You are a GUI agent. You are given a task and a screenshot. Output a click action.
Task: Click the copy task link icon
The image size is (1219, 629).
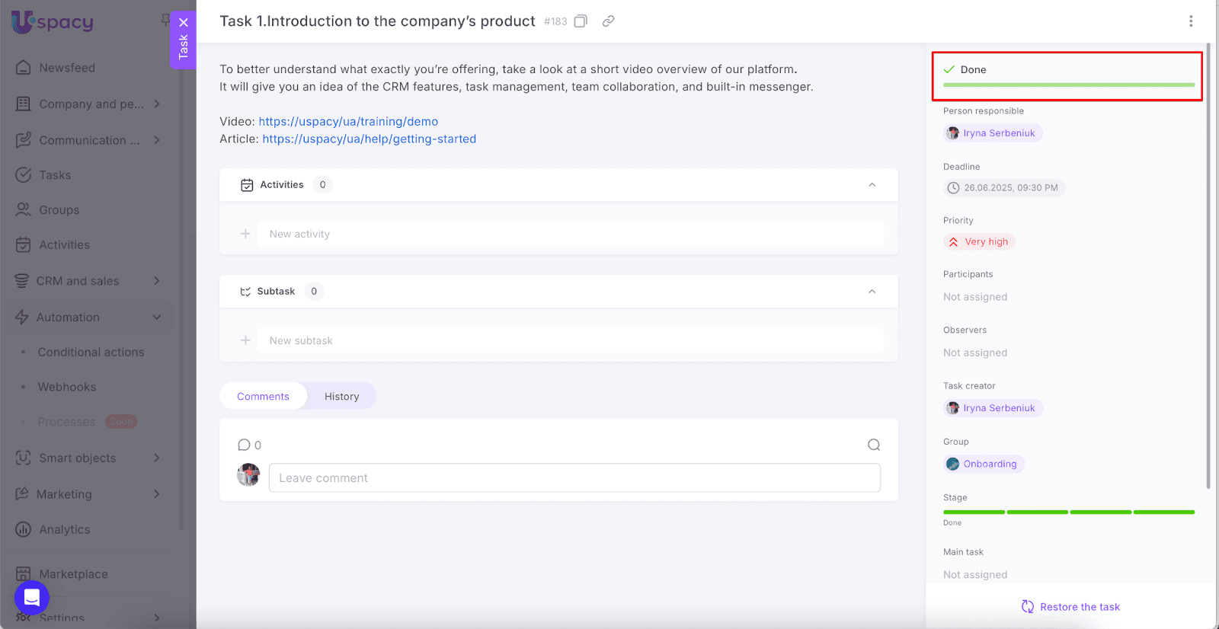click(608, 21)
